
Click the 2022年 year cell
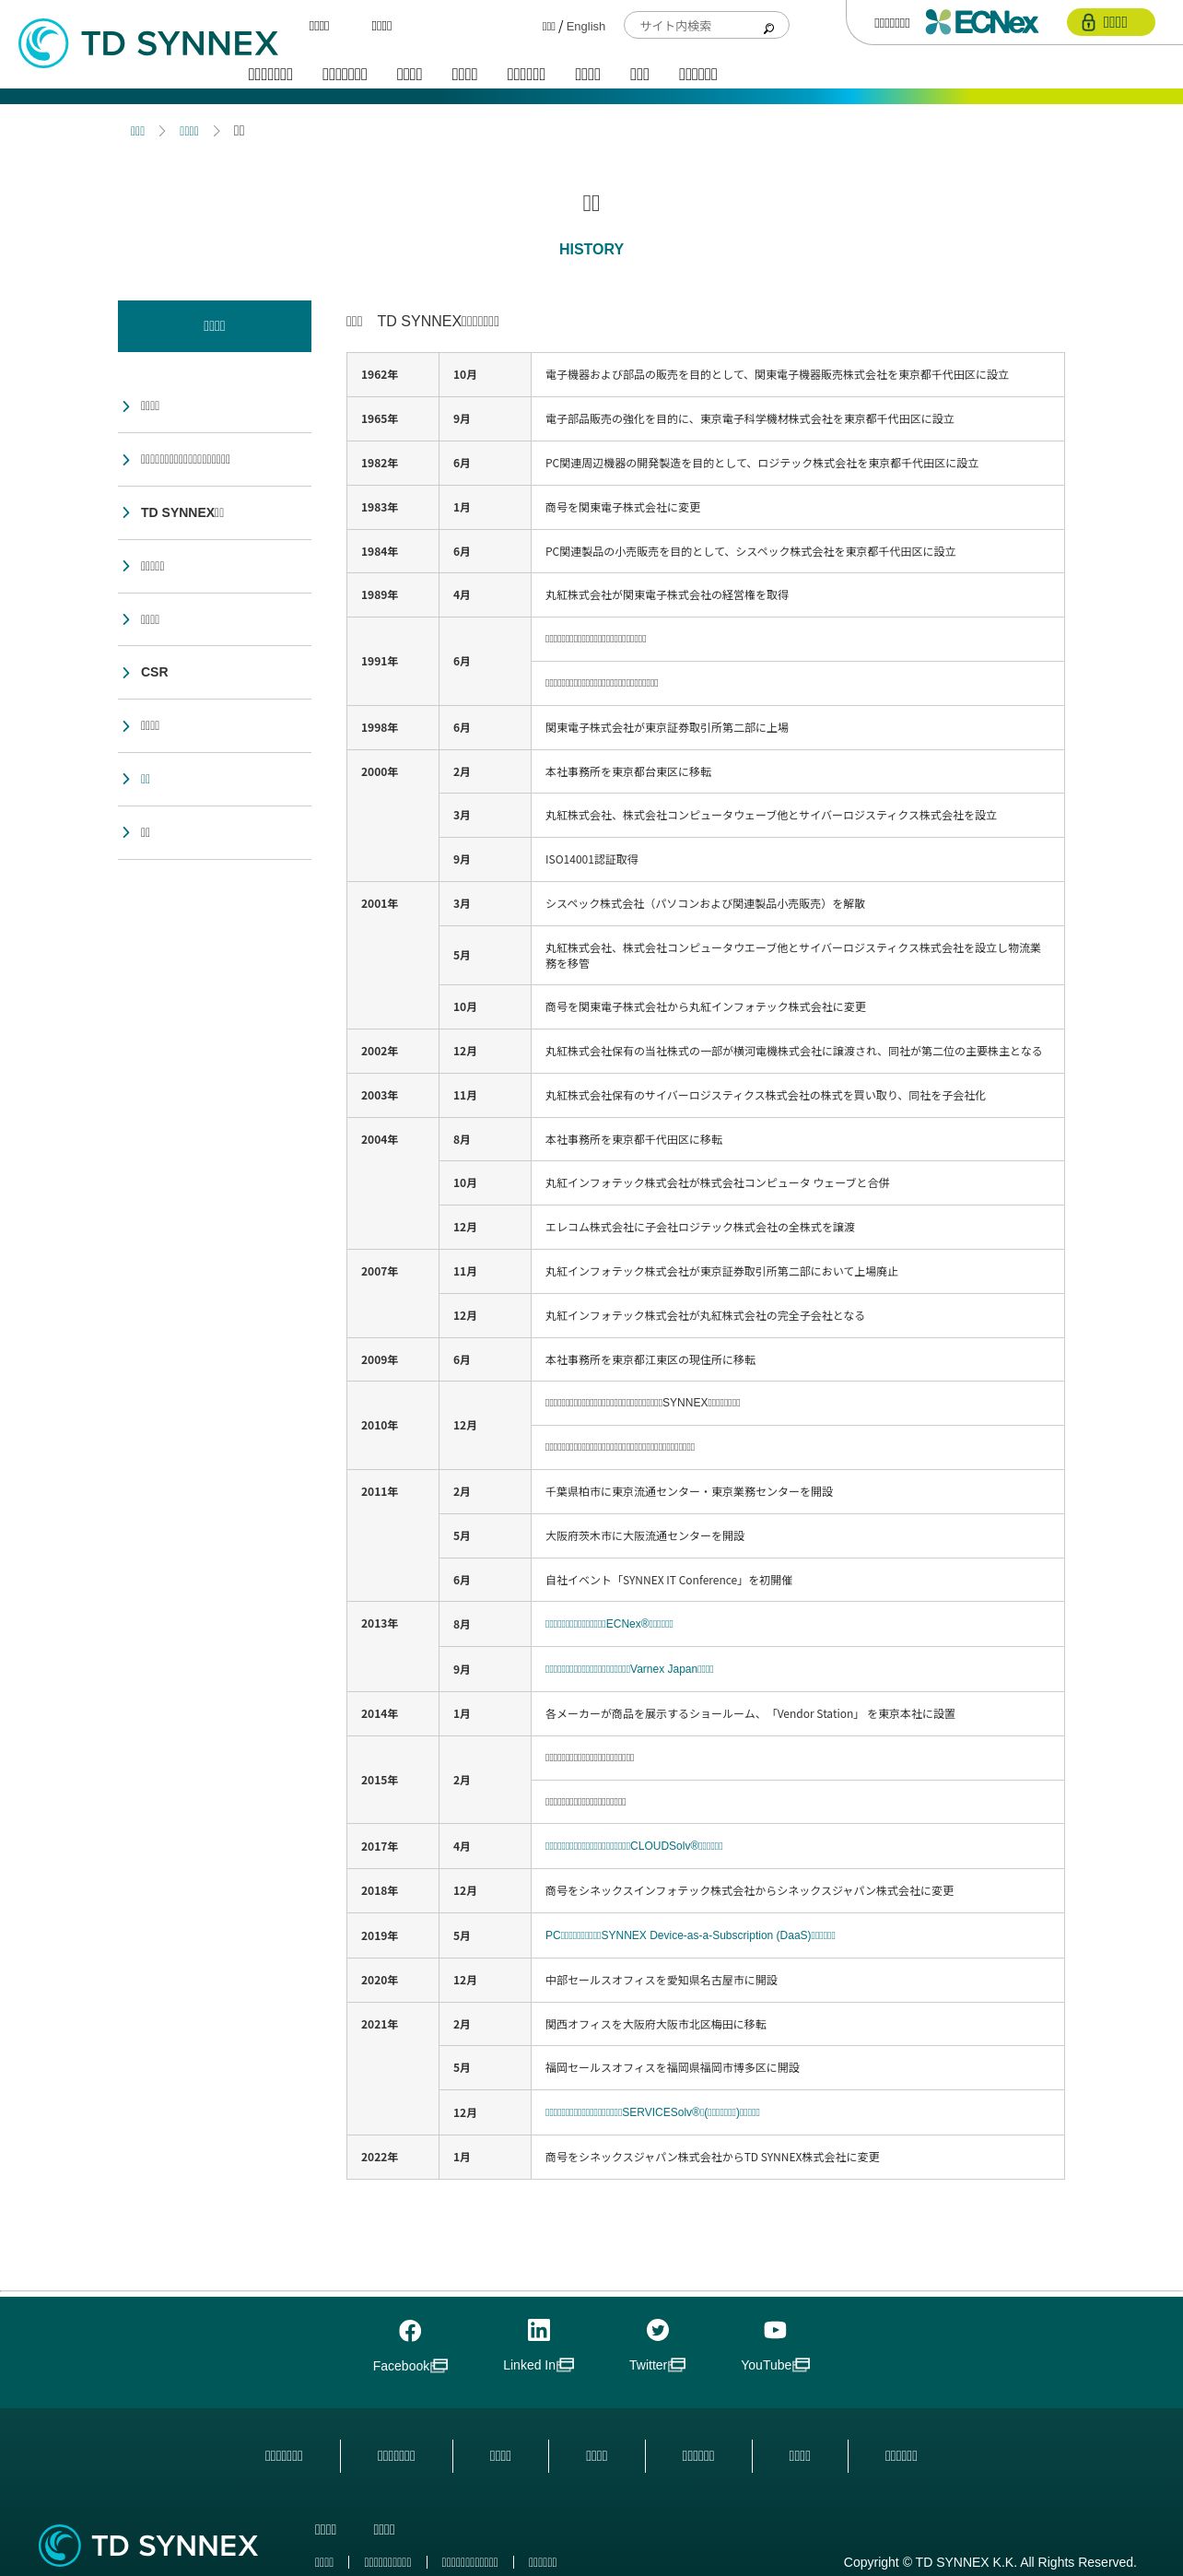tap(392, 2157)
